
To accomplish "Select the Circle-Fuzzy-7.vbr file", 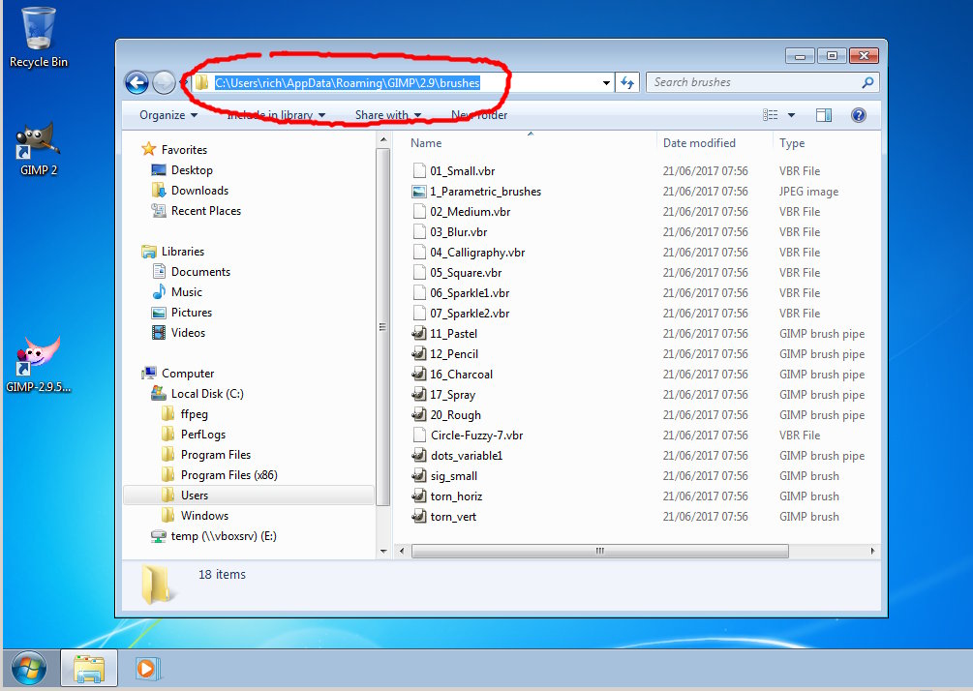I will 476,435.
